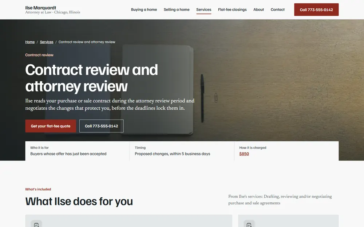
Task: Click the 'How it is charged' label
Action: pos(253,147)
